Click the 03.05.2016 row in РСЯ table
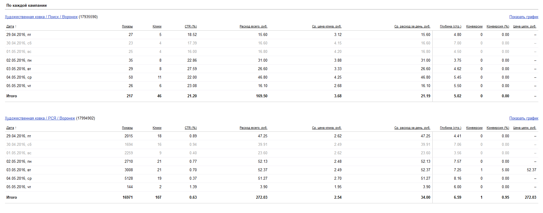Image resolution: width=543 pixels, height=213 pixels. click(271, 170)
